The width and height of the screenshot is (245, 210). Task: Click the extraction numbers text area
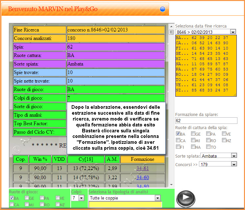click(x=206, y=66)
